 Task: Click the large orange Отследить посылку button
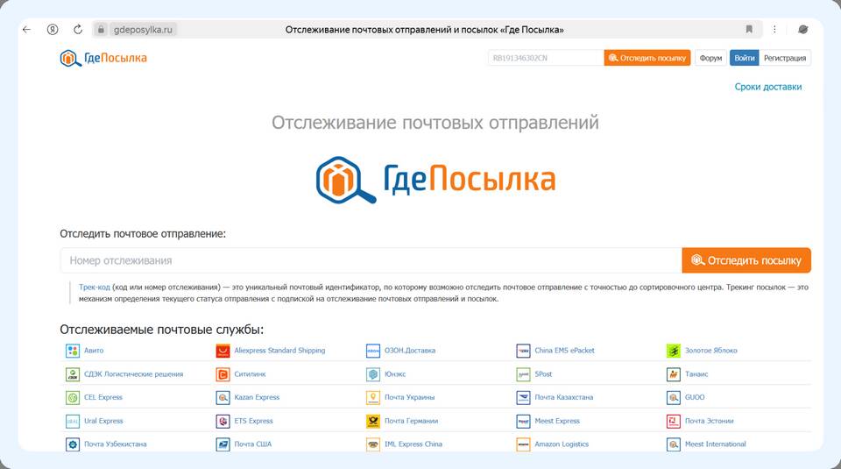click(x=746, y=260)
